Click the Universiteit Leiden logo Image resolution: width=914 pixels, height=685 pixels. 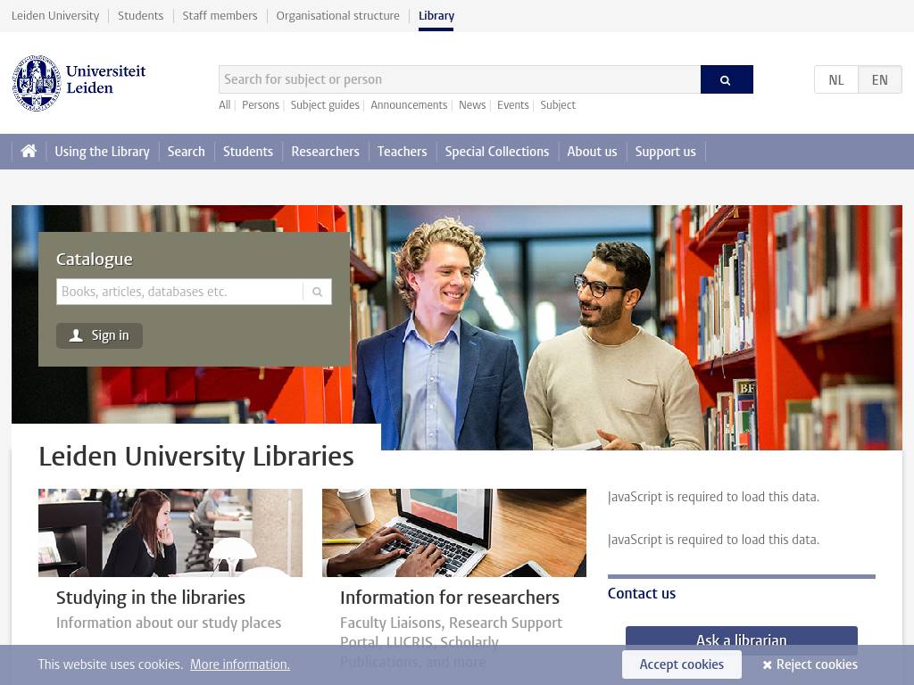79,83
